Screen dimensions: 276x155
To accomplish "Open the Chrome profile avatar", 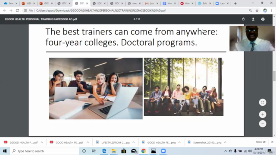I will (265, 10).
